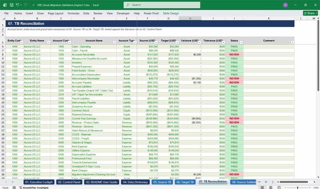
Task: Select the Accounts Receivable account name cell
Action: pos(94,55)
